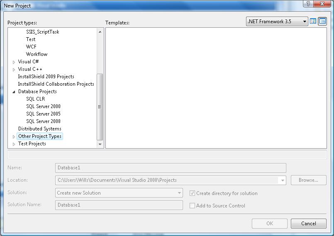
Task: Select Test Projects item
Action: [32, 144]
